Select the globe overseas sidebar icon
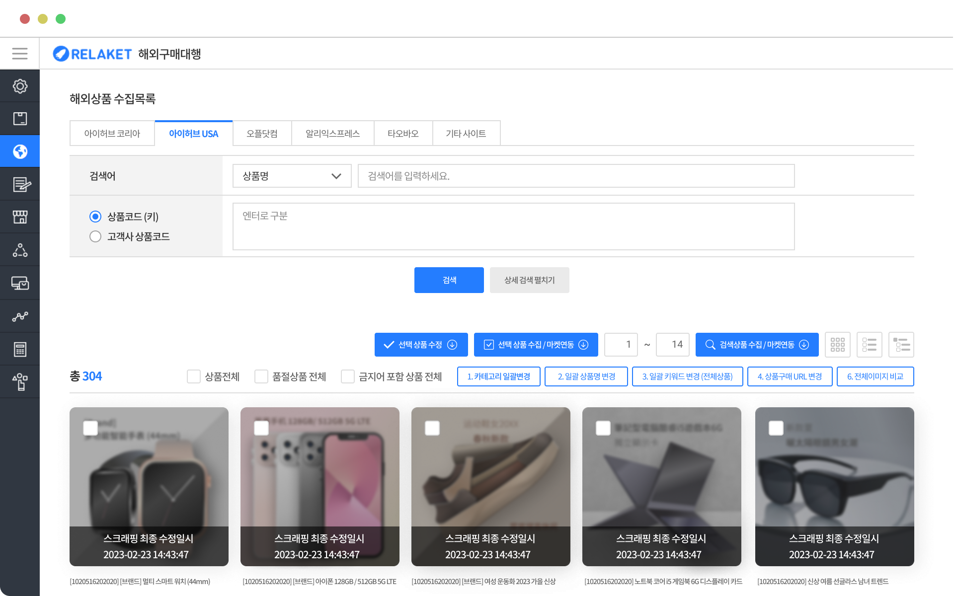This screenshot has width=954, height=596. pyautogui.click(x=20, y=151)
